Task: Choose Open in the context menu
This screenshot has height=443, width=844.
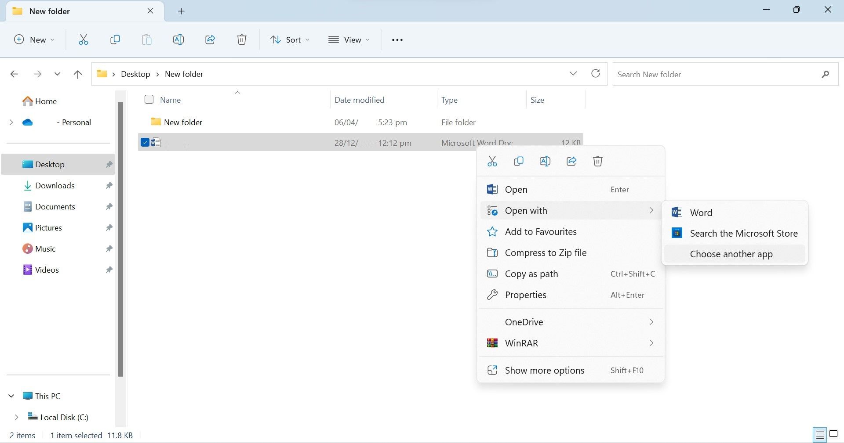Action: click(x=571, y=190)
